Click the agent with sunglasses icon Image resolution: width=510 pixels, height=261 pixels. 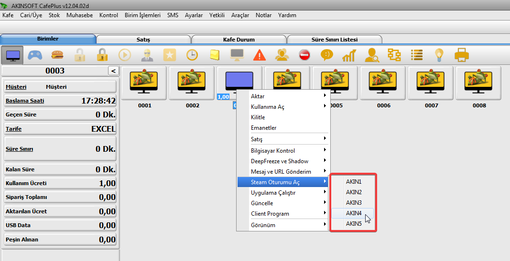[x=147, y=55]
